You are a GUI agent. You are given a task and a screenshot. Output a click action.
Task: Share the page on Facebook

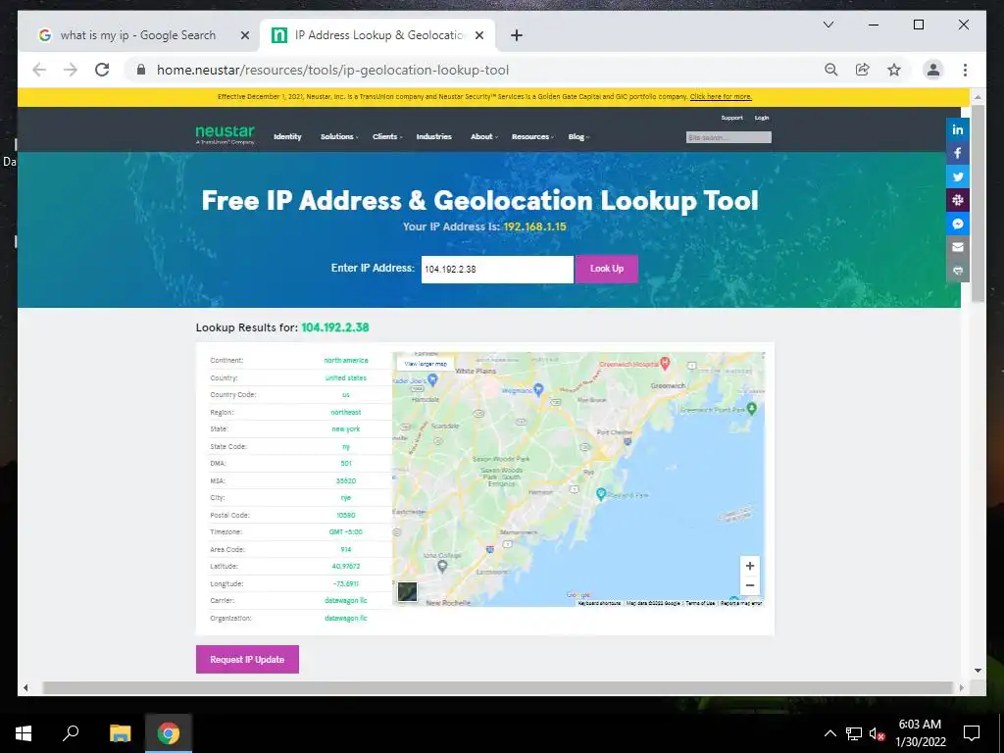tap(957, 154)
